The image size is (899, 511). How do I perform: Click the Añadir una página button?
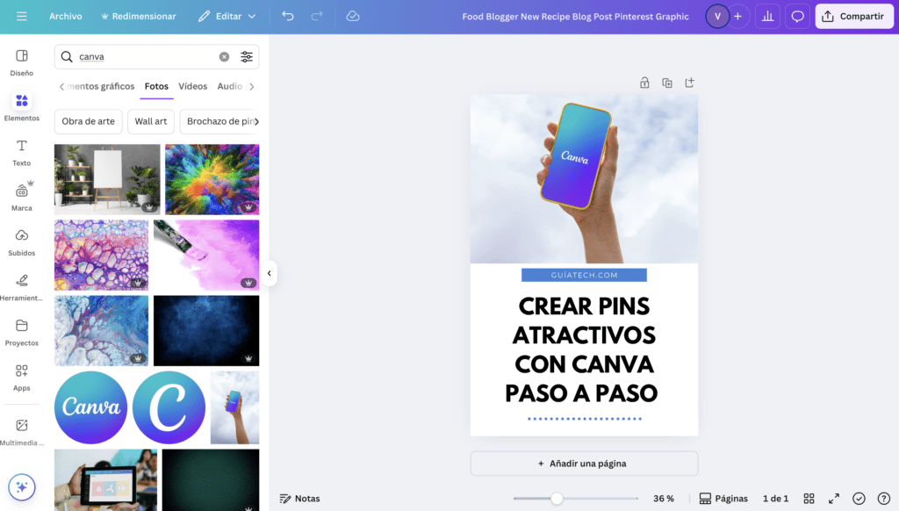[584, 464]
